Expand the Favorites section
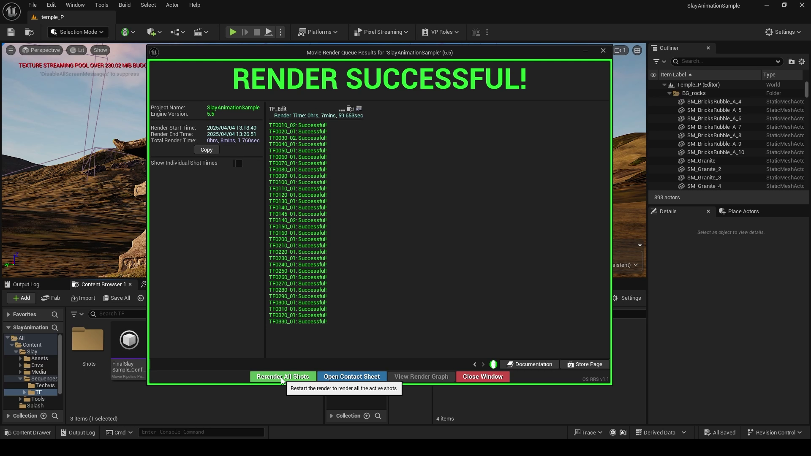The width and height of the screenshot is (811, 456). pos(8,315)
